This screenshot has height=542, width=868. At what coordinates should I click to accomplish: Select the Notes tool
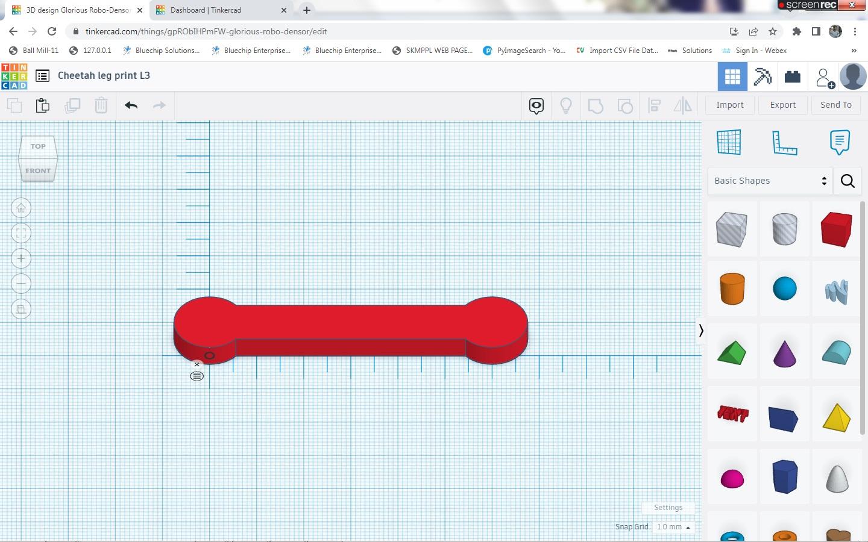click(840, 142)
